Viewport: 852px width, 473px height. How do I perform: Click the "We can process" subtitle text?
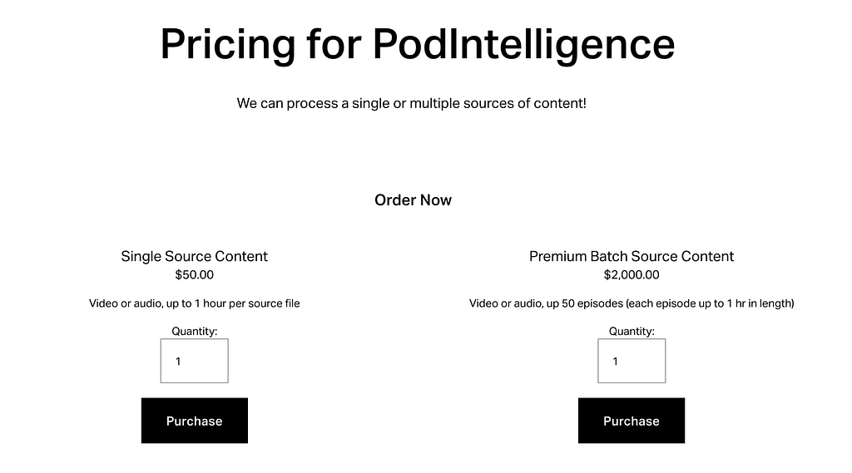(x=411, y=104)
